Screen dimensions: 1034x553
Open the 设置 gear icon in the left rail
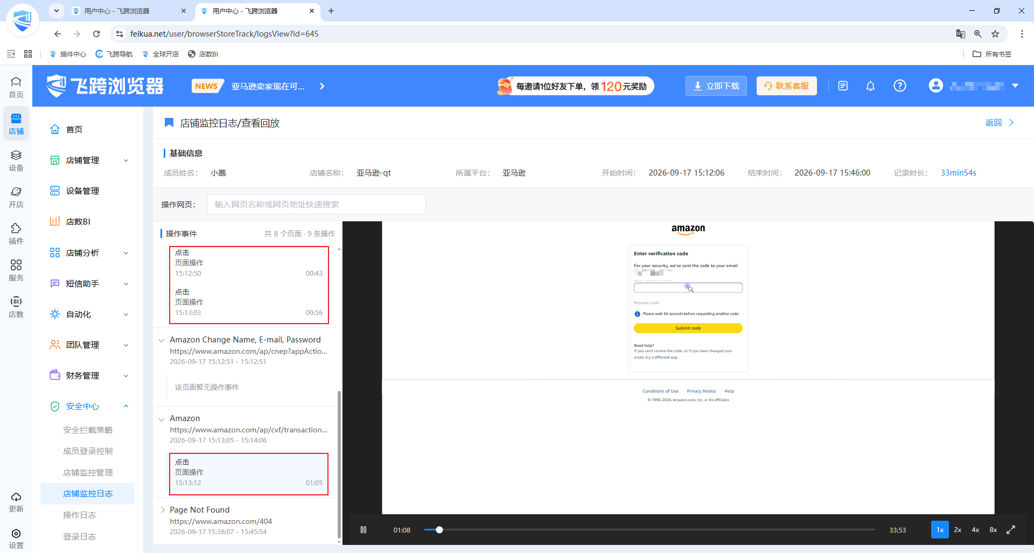pos(16,538)
